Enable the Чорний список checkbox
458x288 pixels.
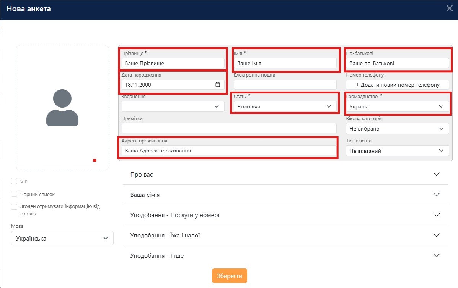pyautogui.click(x=14, y=194)
